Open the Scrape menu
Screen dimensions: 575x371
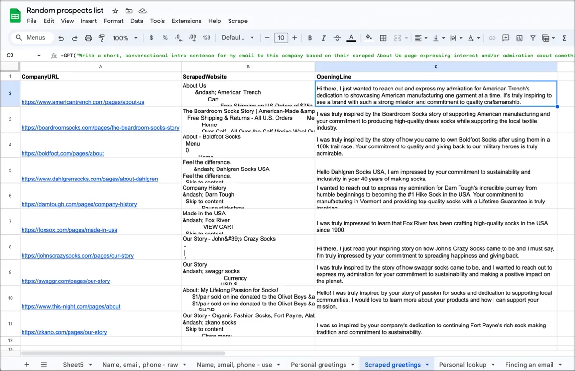238,21
